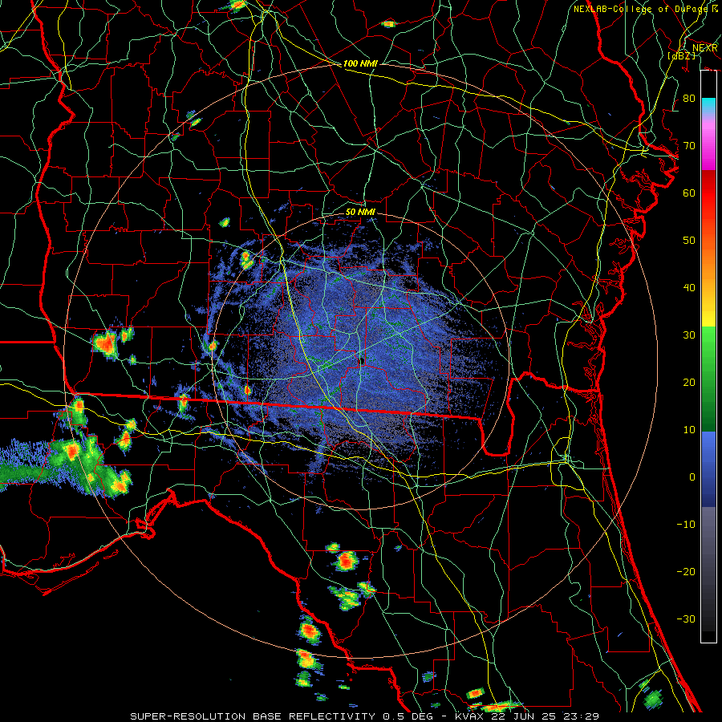Click the 20 value on the dBZ scale
Screen dimensions: 722x722
pyautogui.click(x=689, y=382)
